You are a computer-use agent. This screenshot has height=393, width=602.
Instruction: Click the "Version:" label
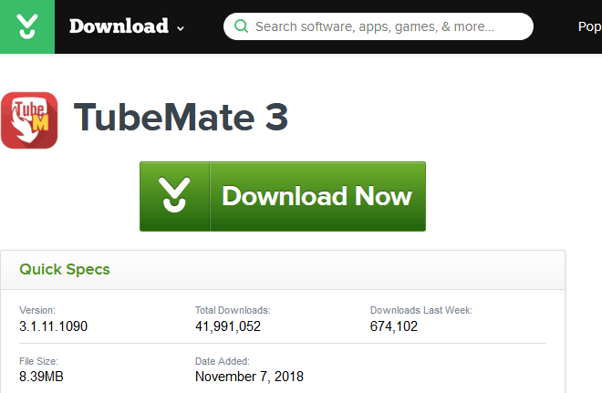(37, 310)
